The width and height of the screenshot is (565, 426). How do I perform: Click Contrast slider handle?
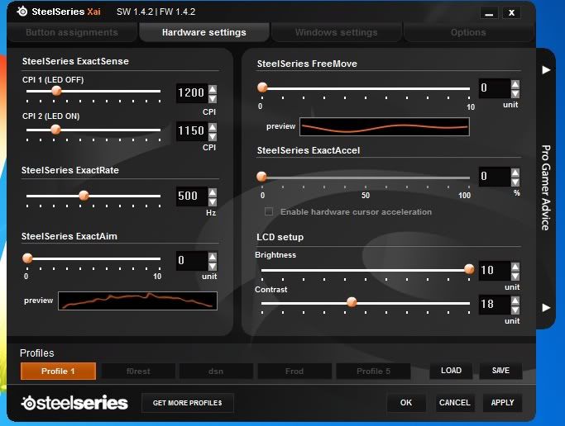352,302
